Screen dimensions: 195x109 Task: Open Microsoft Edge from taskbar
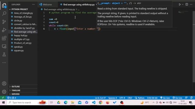(x=66, y=102)
